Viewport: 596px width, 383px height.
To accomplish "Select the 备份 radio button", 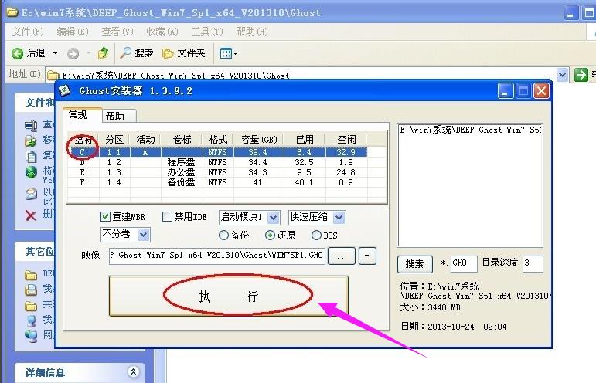I will [224, 235].
